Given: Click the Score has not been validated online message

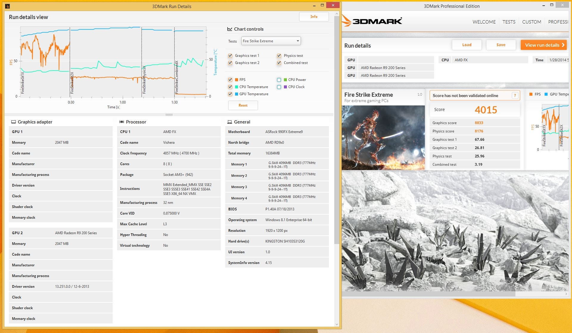Looking at the screenshot, I should coord(465,96).
